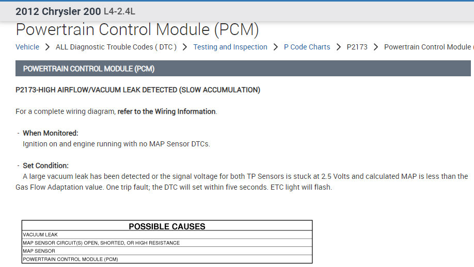The image size is (474, 267).
Task: Click the POSSIBLE CAUSES table header
Action: coord(167,226)
